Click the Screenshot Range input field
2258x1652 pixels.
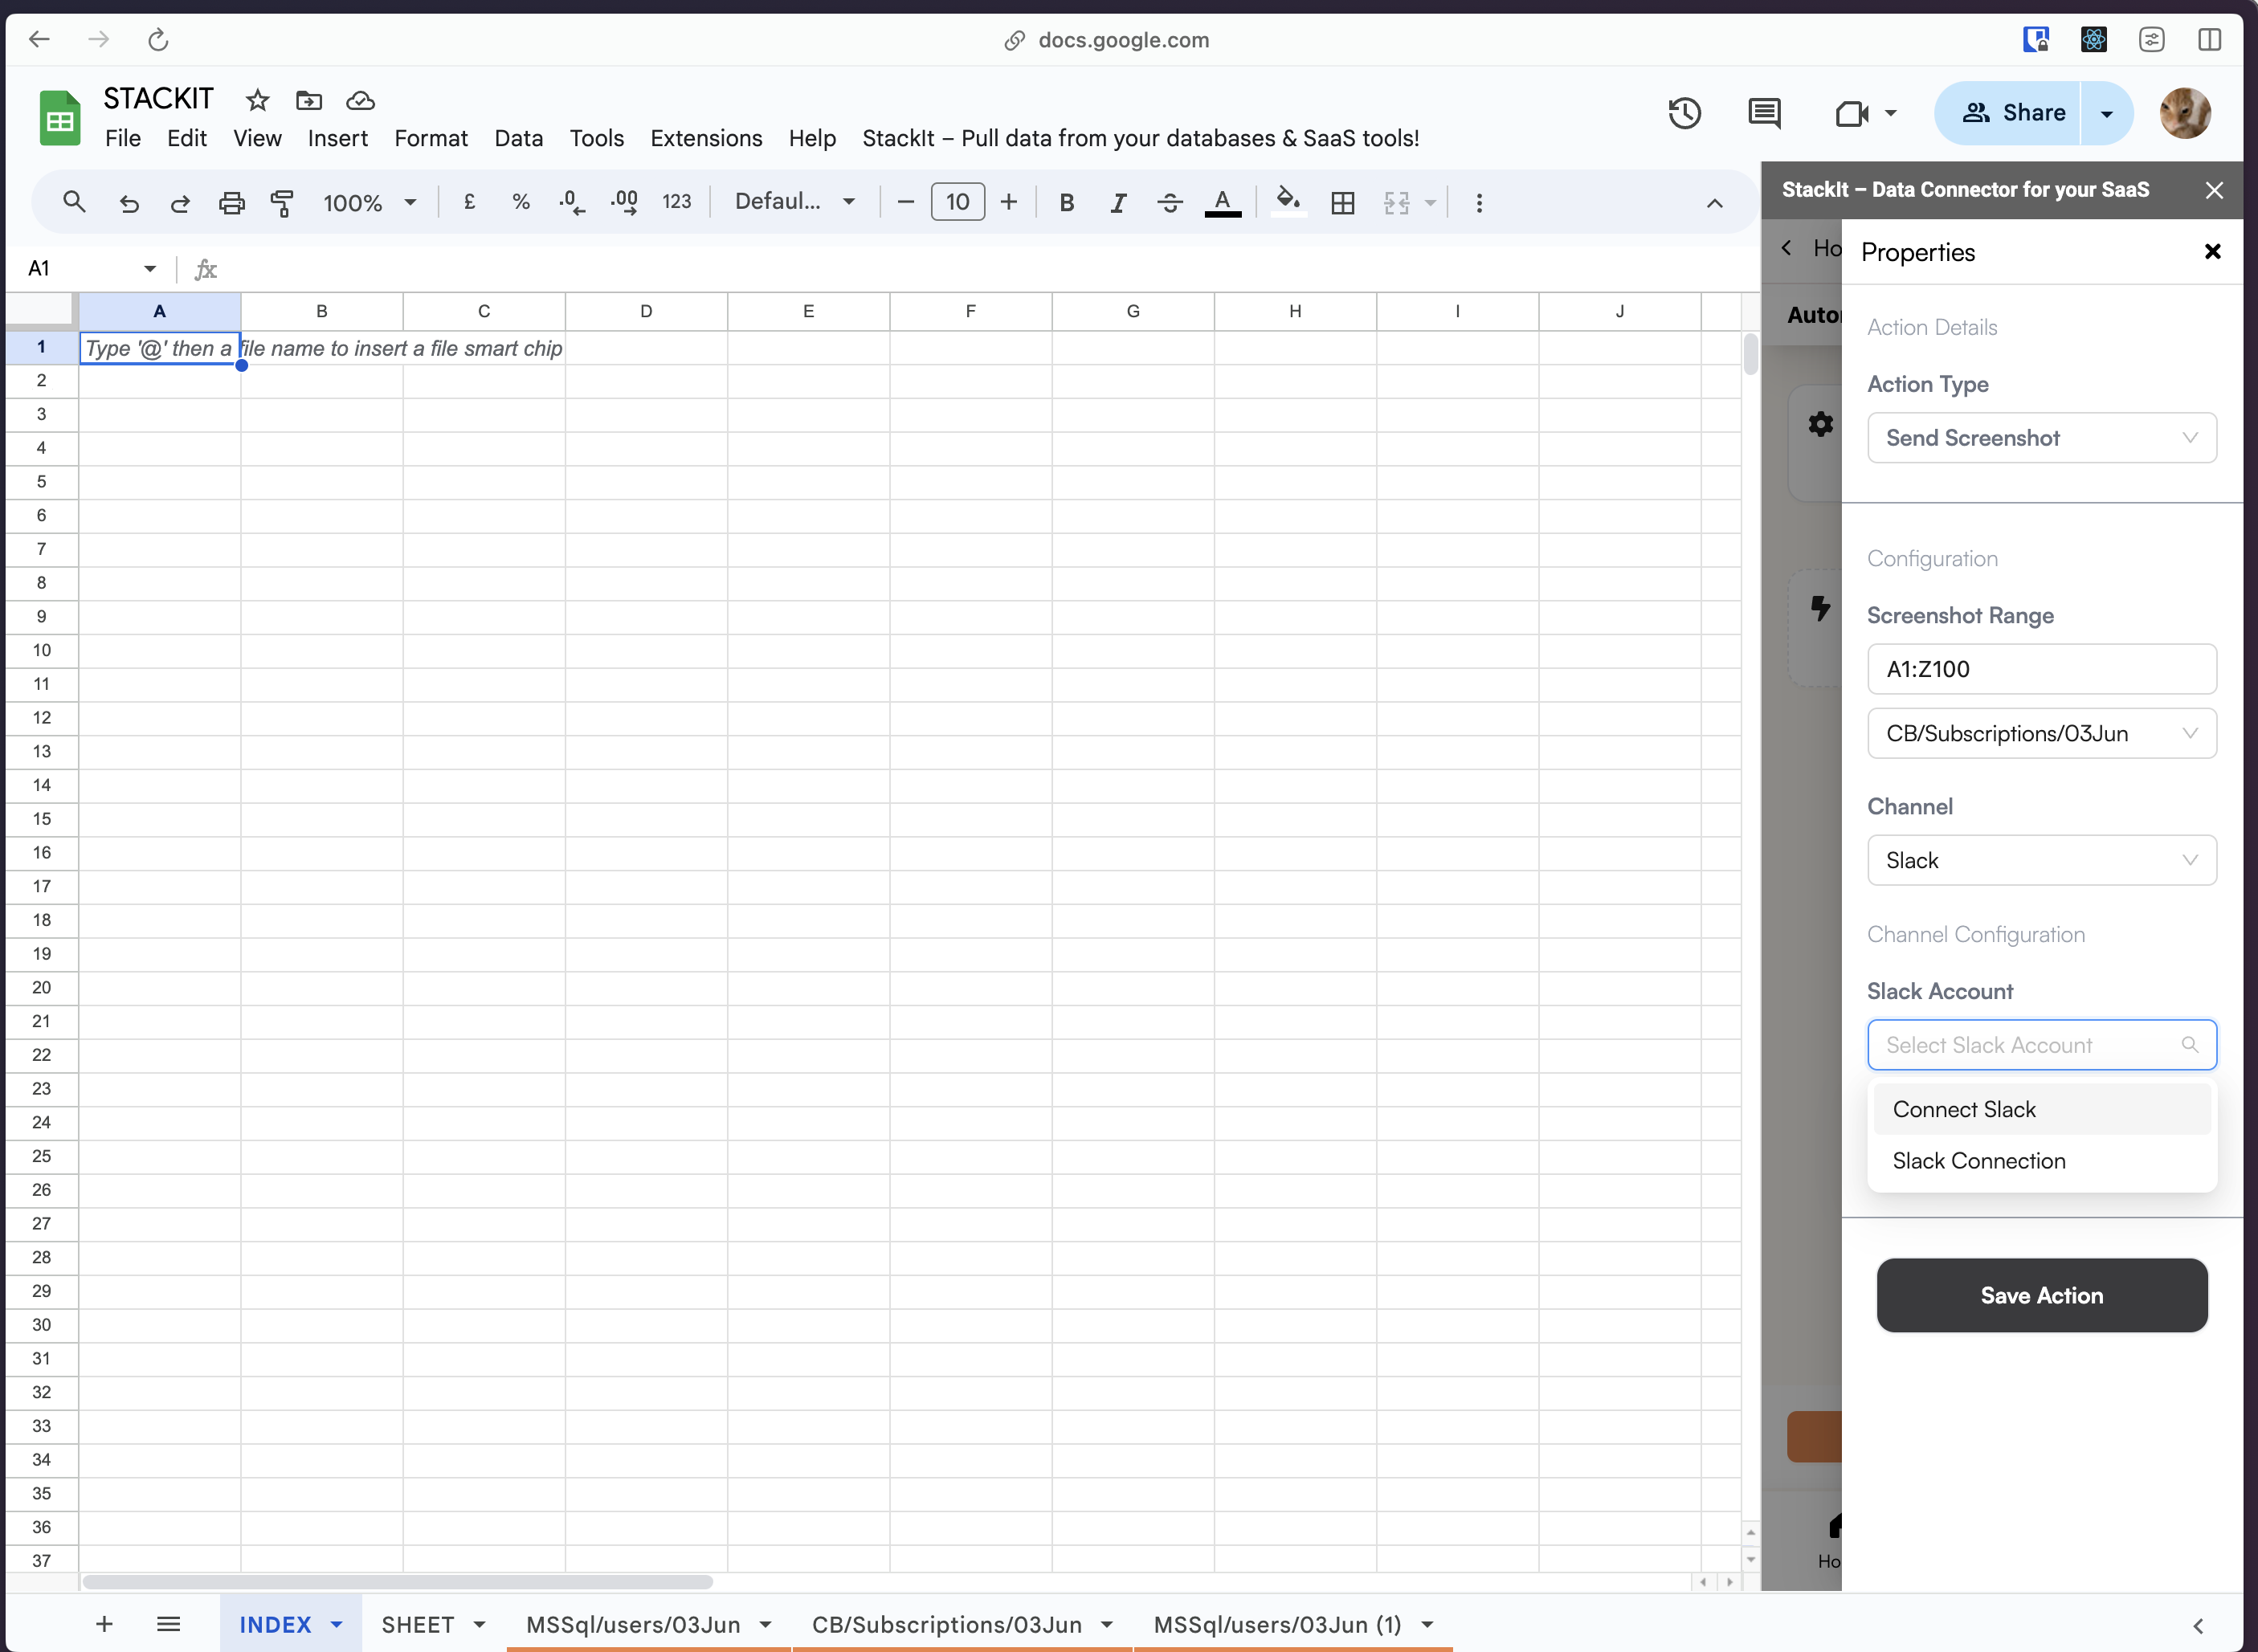(x=2041, y=669)
